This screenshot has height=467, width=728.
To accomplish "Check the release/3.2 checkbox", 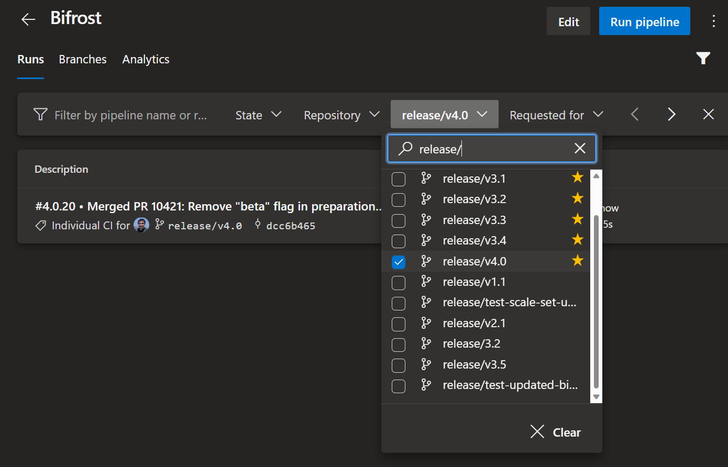I will (x=399, y=344).
